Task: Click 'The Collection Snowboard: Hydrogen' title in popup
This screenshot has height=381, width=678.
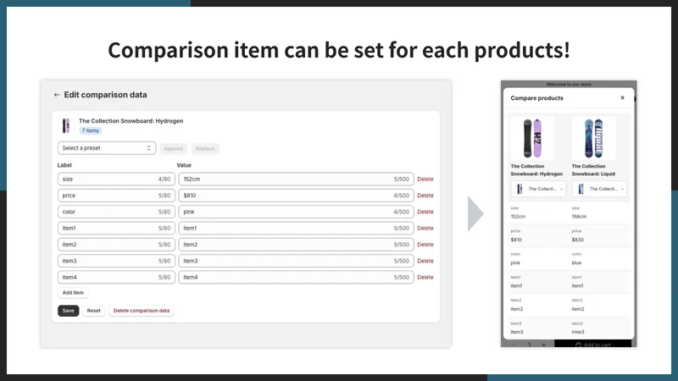Action: click(536, 170)
